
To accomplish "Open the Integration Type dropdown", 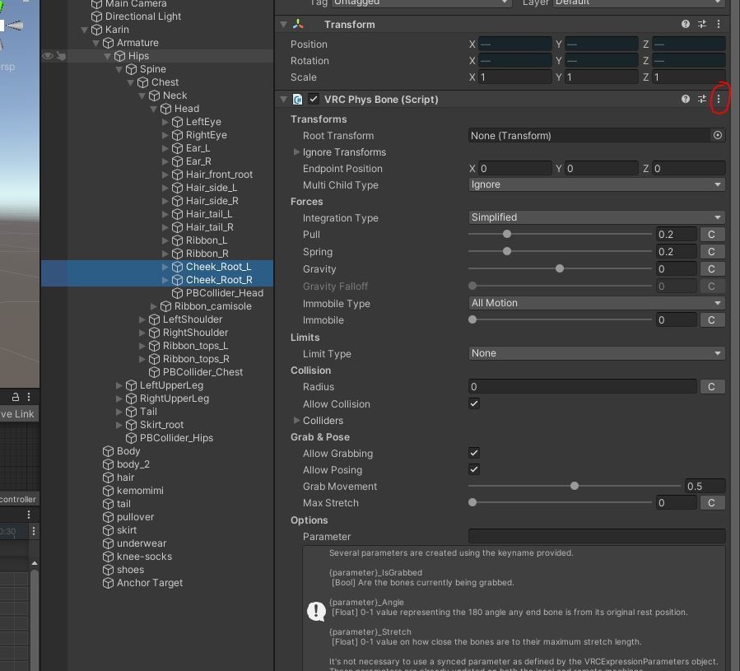I will 597,217.
